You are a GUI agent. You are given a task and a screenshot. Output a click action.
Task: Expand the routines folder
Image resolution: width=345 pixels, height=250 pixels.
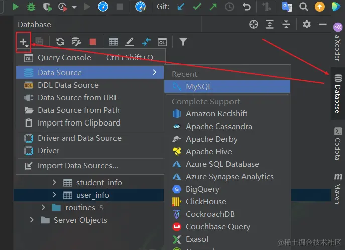(x=43, y=207)
